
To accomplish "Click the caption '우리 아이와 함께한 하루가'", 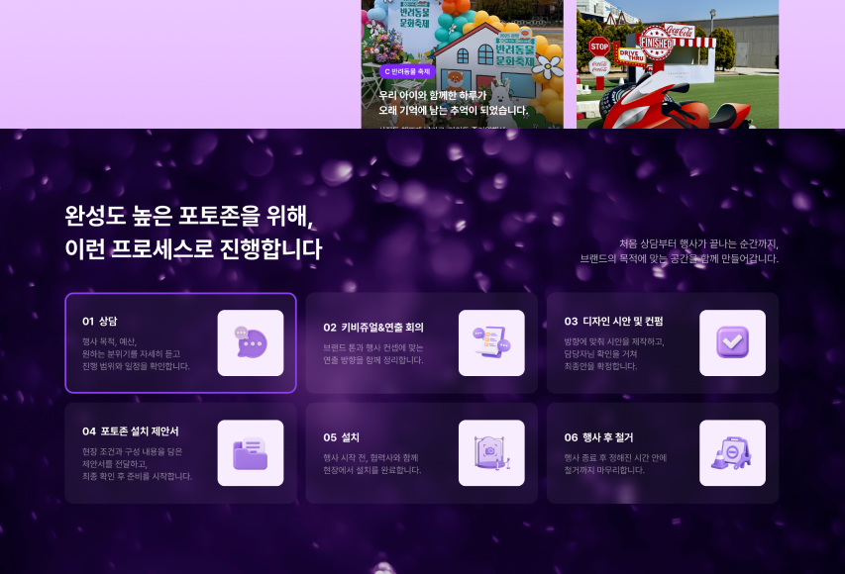I will pyautogui.click(x=433, y=95).
